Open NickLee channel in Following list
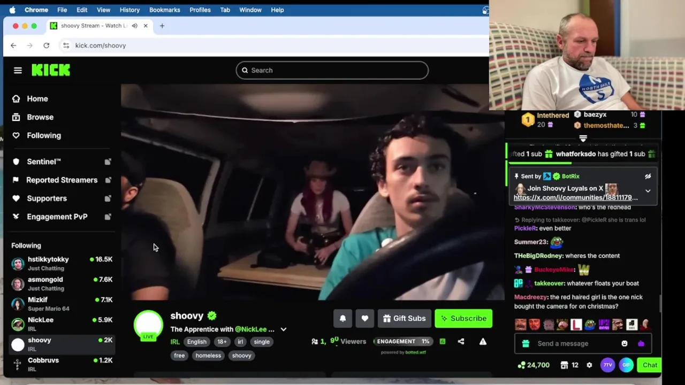Screen dimensions: 685x385 click(x=62, y=324)
